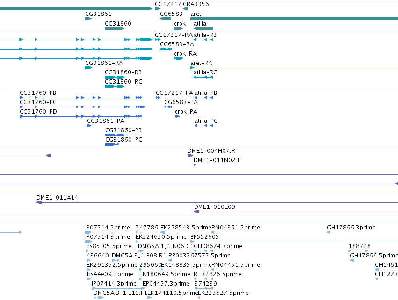398x300 pixels.
Task: Select the CG17217 gene label
Action: coord(168,4)
